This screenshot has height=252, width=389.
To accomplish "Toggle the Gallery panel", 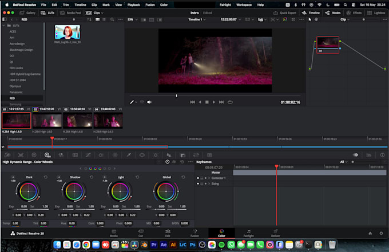I will point(27,13).
